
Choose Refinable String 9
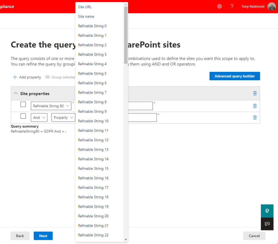point(99,111)
